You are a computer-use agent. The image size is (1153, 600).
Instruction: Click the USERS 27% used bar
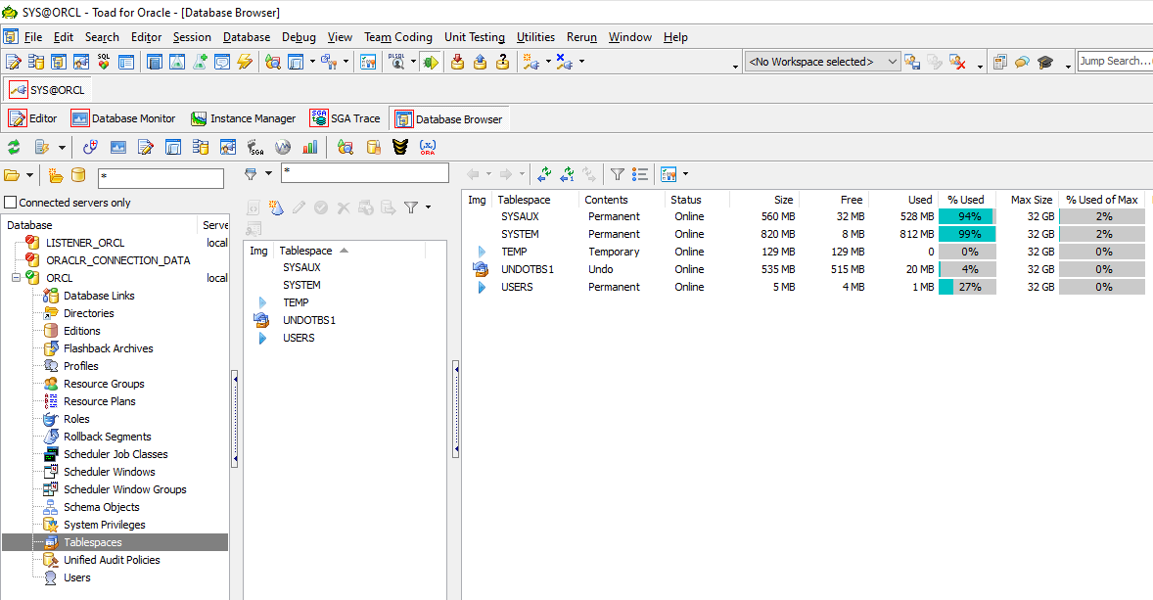[x=967, y=287]
